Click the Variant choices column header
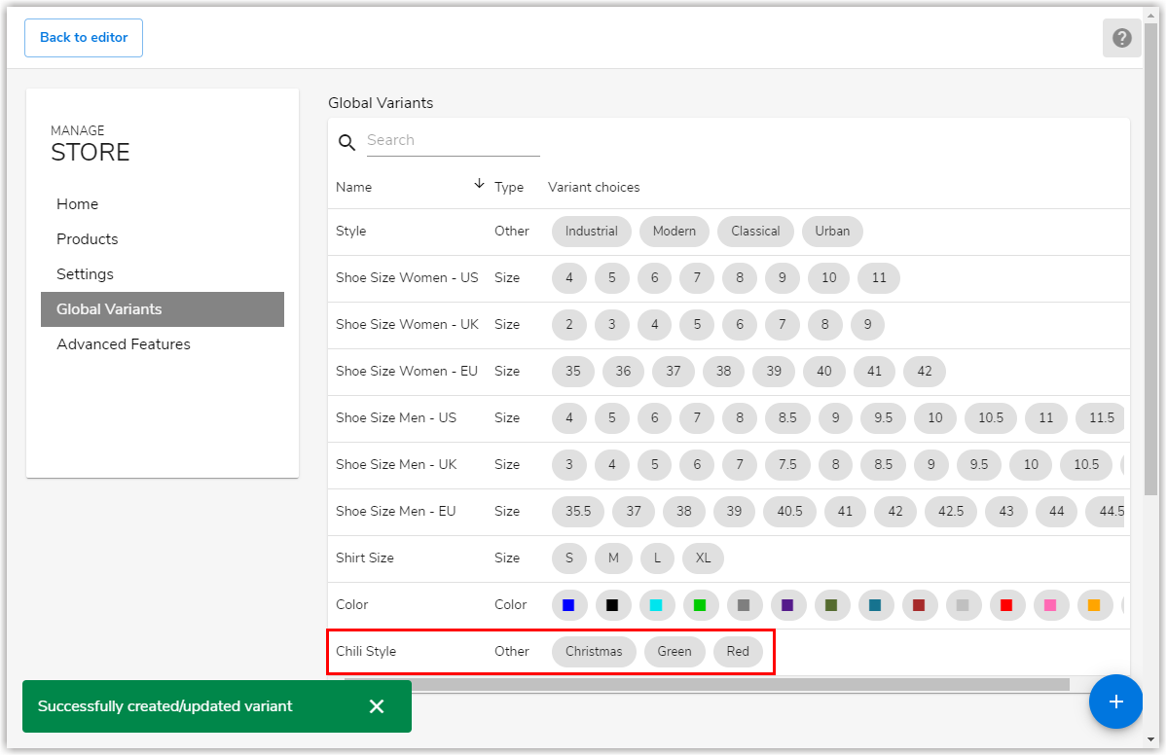The image size is (1167, 756). pos(594,188)
